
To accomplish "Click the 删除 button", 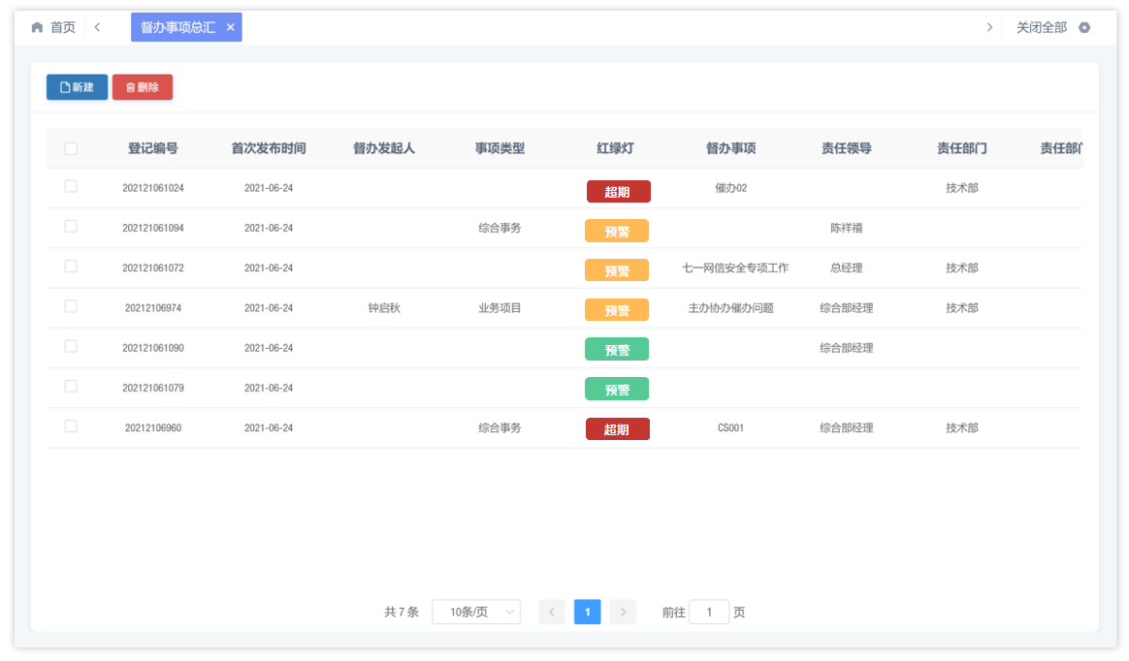I will [x=142, y=86].
